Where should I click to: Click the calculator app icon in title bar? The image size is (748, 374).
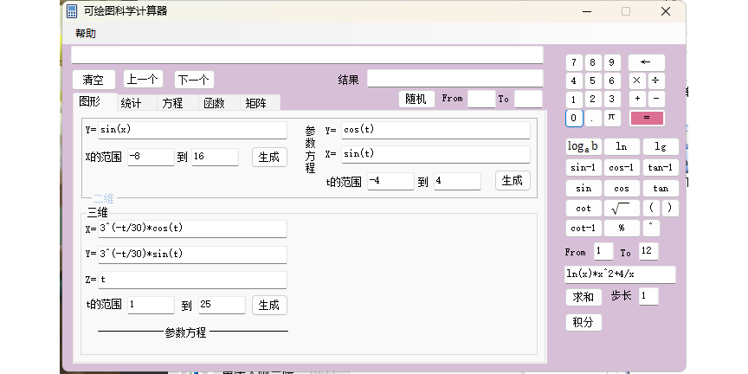pyautogui.click(x=72, y=11)
